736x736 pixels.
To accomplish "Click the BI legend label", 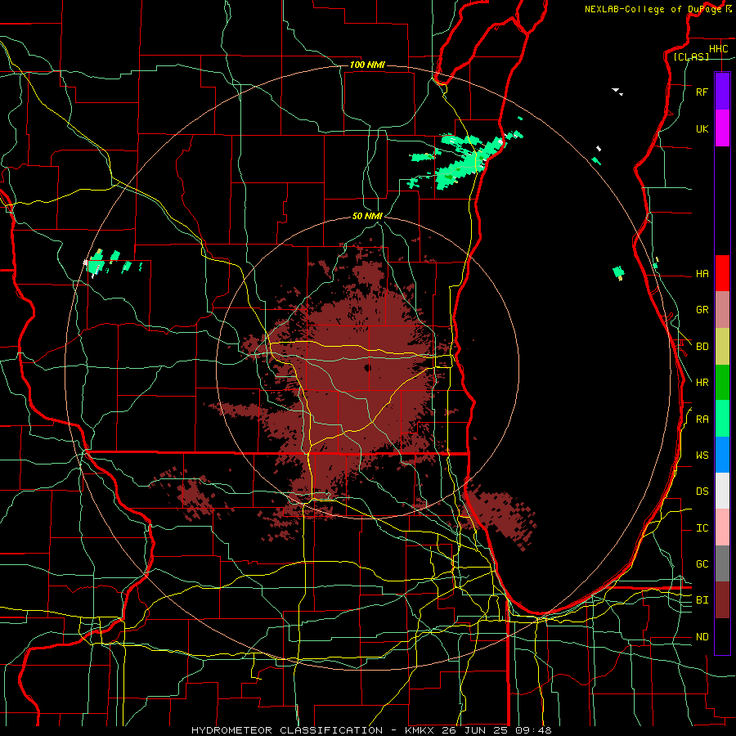I will (x=702, y=600).
